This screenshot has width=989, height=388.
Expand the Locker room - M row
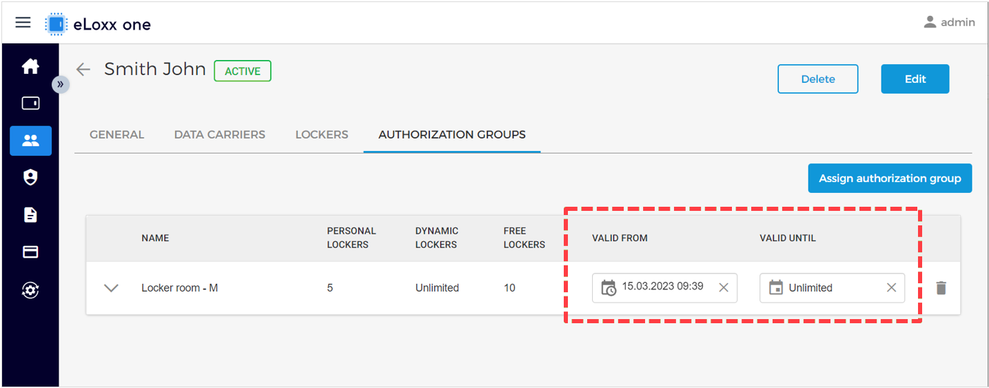click(111, 288)
